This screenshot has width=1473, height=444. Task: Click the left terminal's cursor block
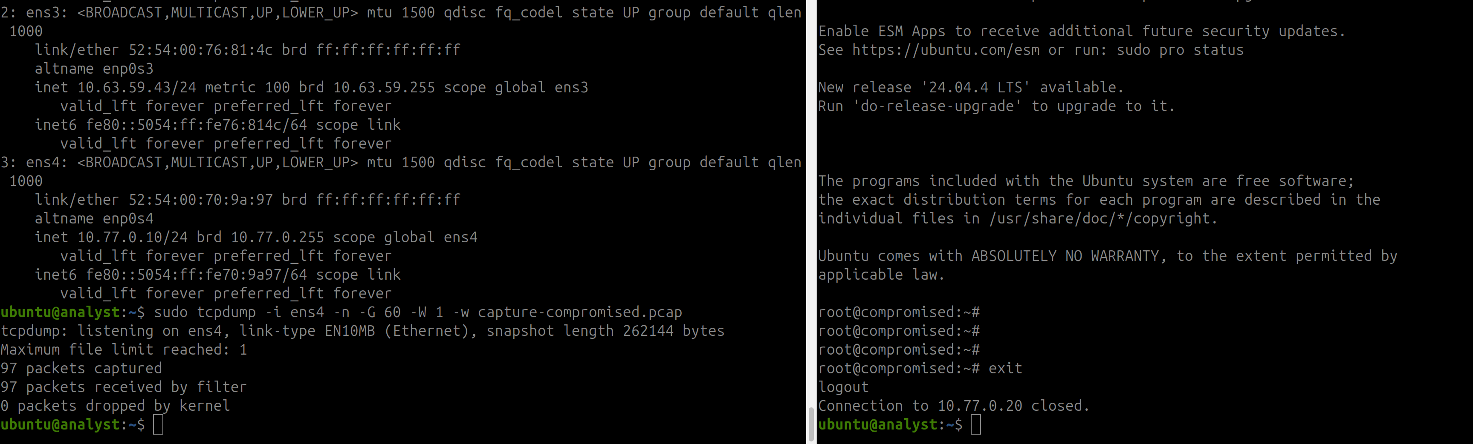coord(159,424)
